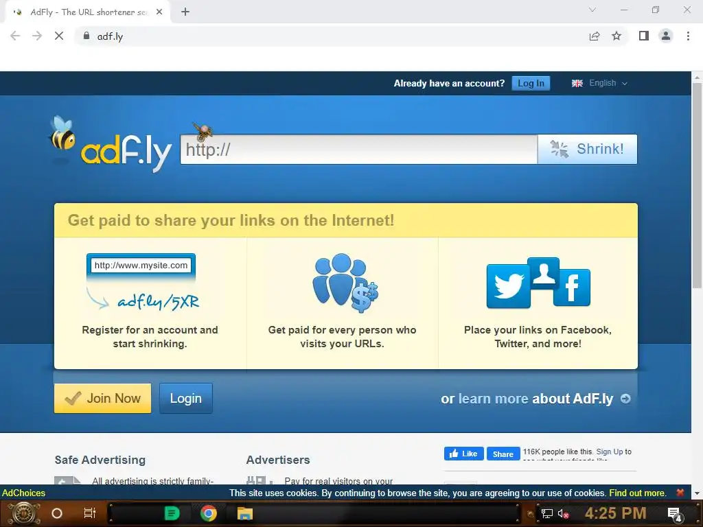Click Find out more cookie link
Screen dimensions: 703x527
(637, 493)
